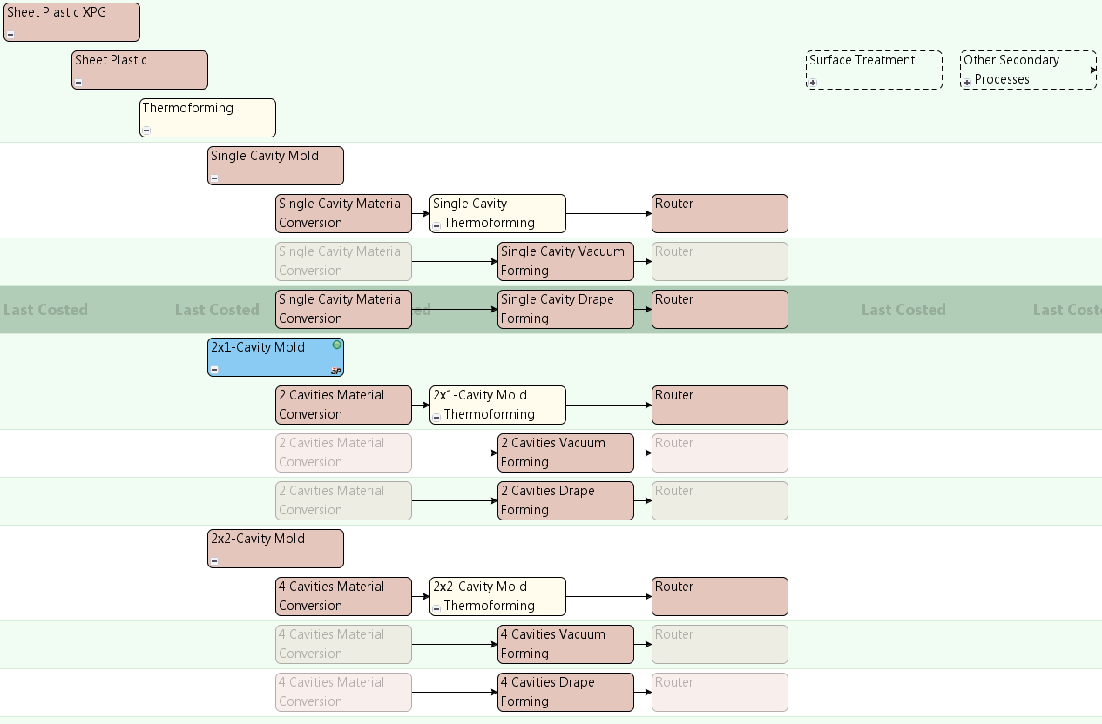Collapse the 2x2-Cavity Mold node
Screen dimensions: 1102x724
(214, 561)
